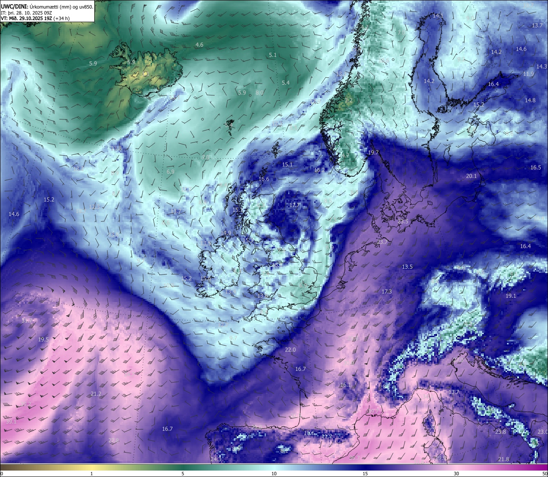
Task: Click the map value 16.6 near northern Scotland
Action: click(264, 179)
